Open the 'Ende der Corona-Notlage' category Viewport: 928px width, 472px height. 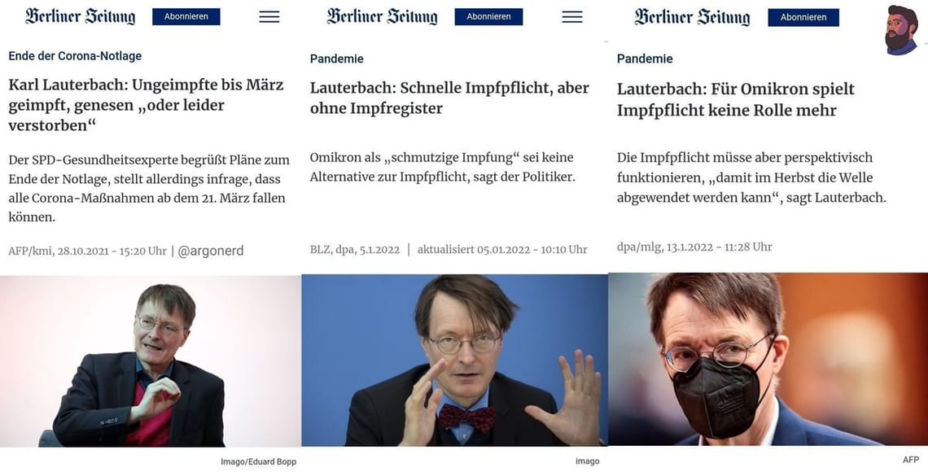75,56
